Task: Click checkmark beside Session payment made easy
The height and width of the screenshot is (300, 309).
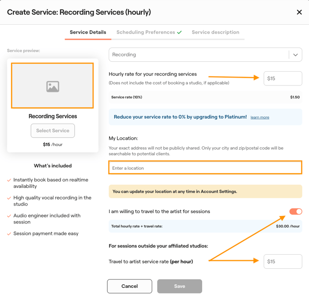Action: coord(9,234)
